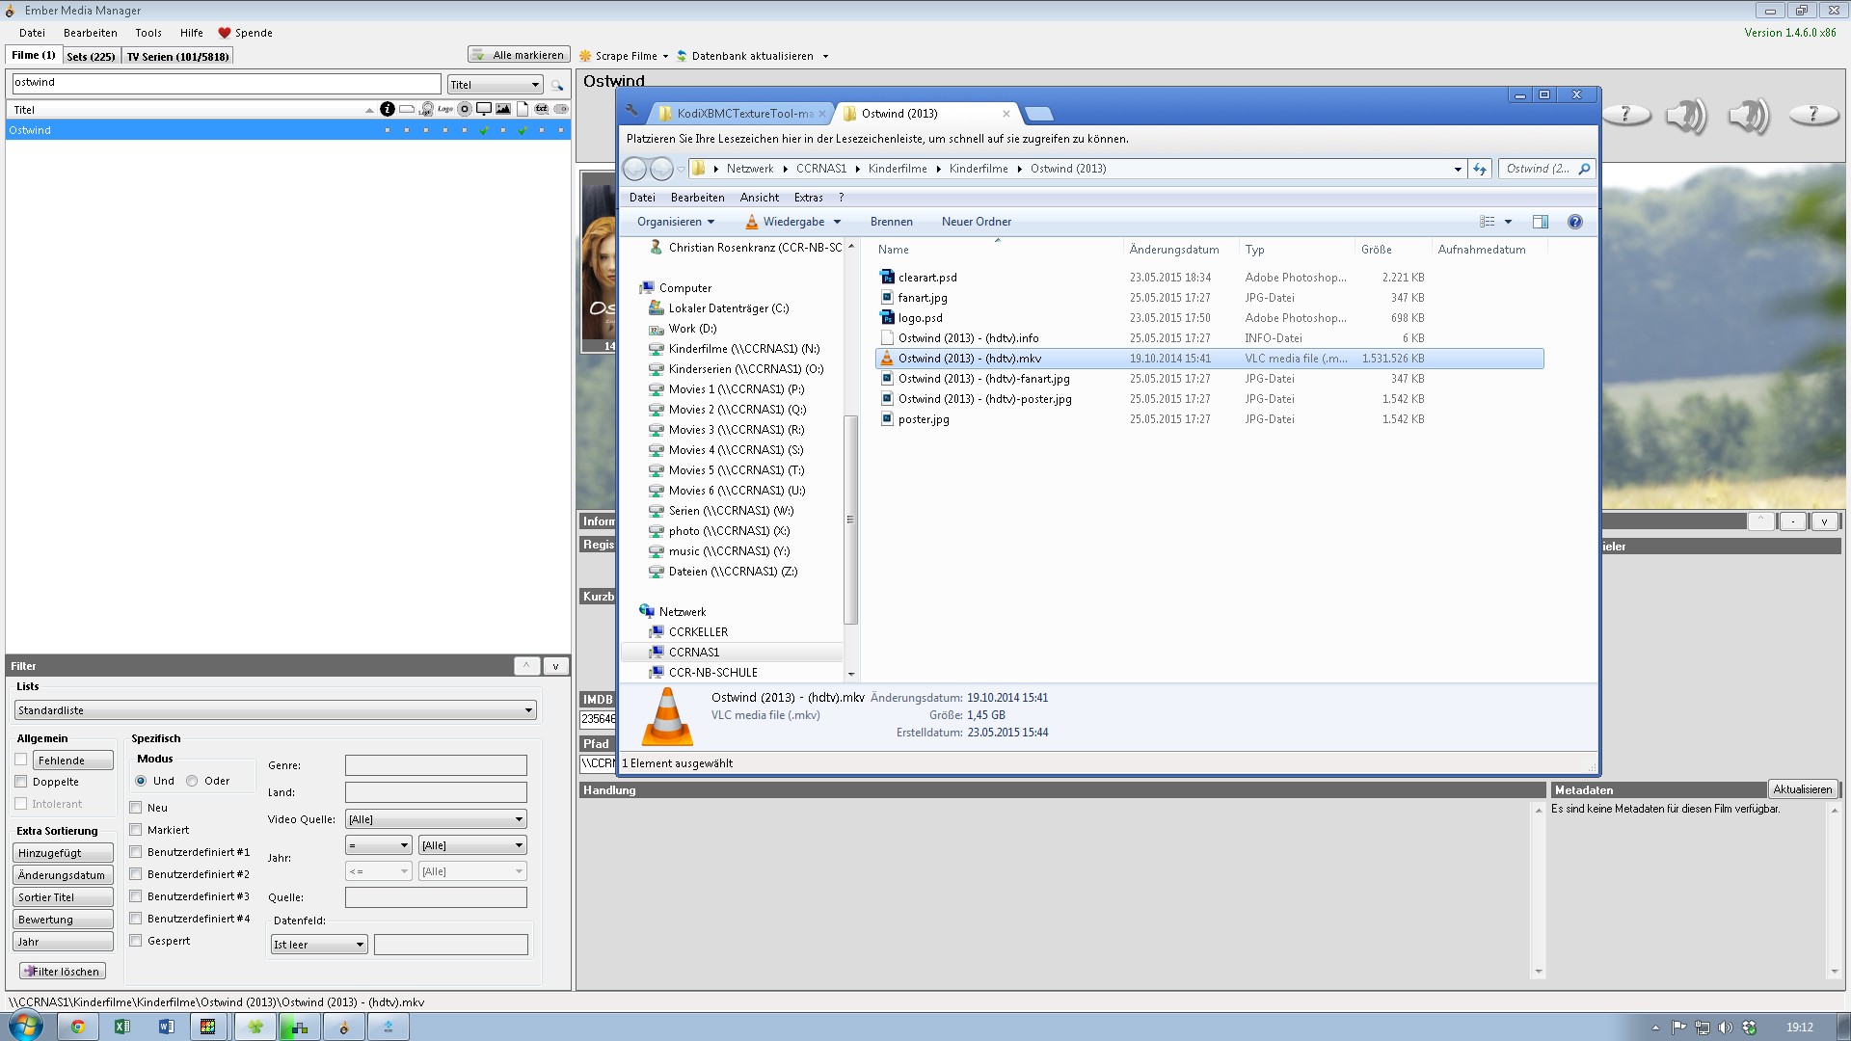Click the refresh icon beside the address bar

click(1480, 169)
